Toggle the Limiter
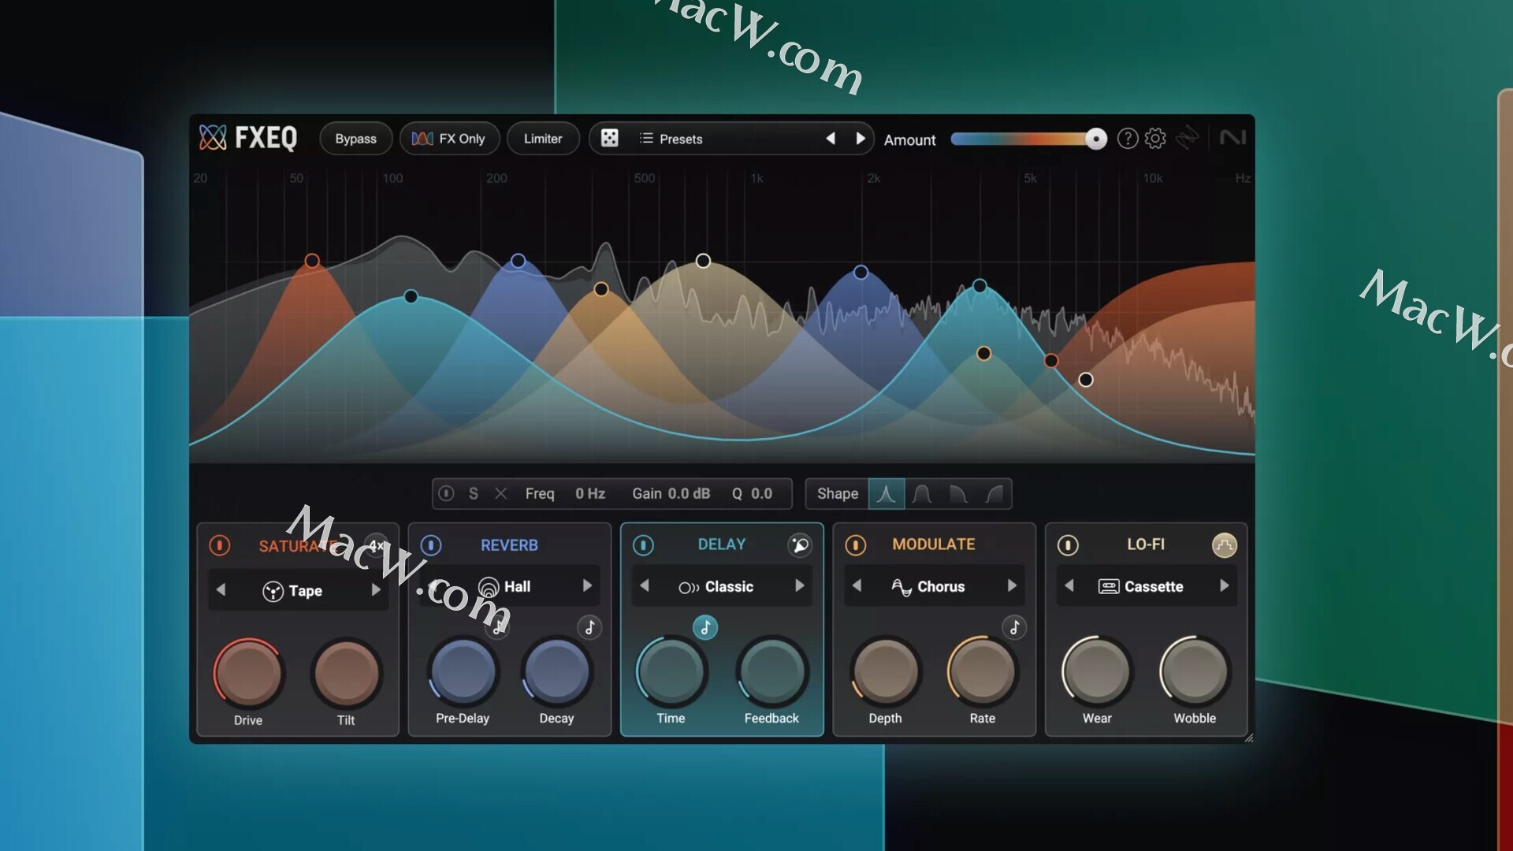The image size is (1513, 851). [543, 139]
